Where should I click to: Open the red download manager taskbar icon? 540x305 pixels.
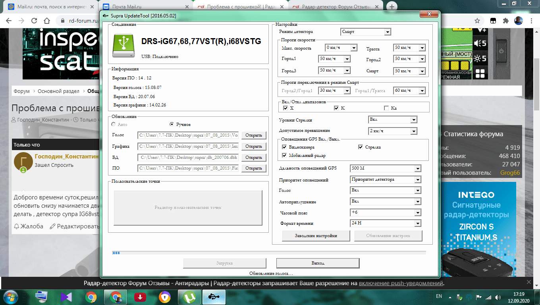pos(140,297)
